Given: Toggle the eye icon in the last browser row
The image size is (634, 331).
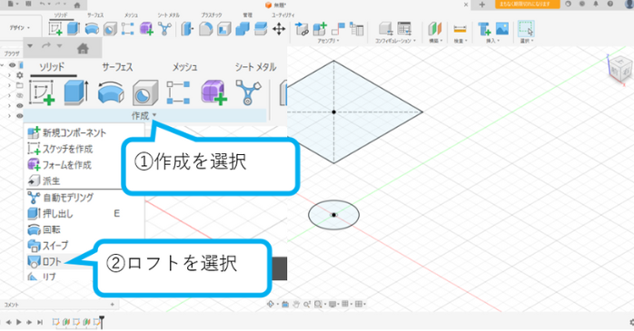Looking at the screenshot, I should coord(19,116).
